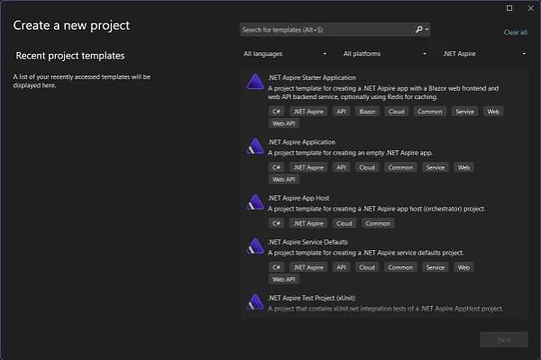Image resolution: width=541 pixels, height=360 pixels.
Task: Click the .NET Aspire Service Defaults icon
Action: pos(255,247)
